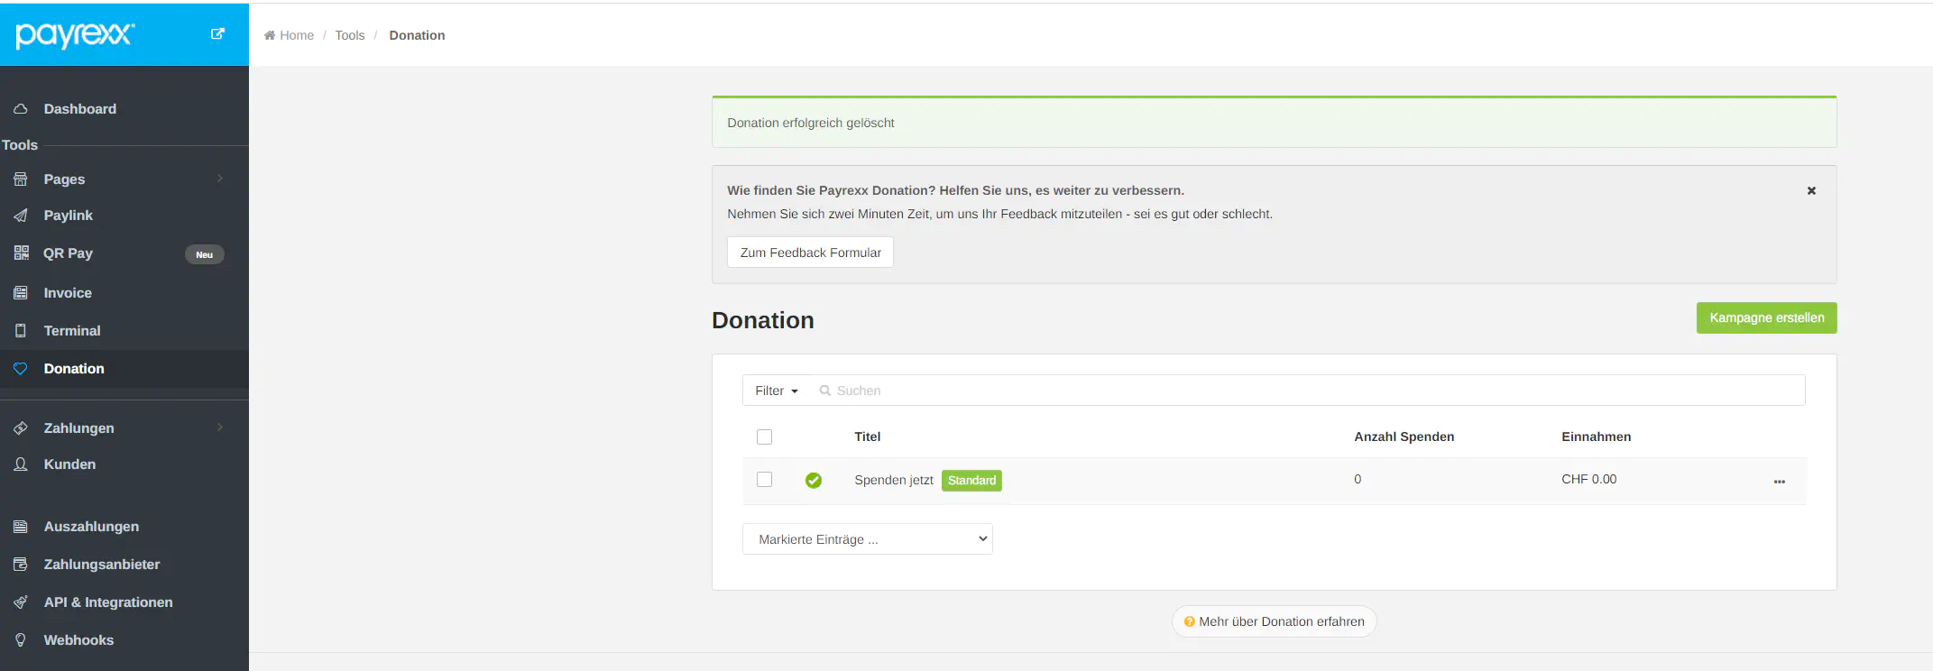The width and height of the screenshot is (1933, 671).
Task: Click the Paylink paper plane icon
Action: [21, 216]
